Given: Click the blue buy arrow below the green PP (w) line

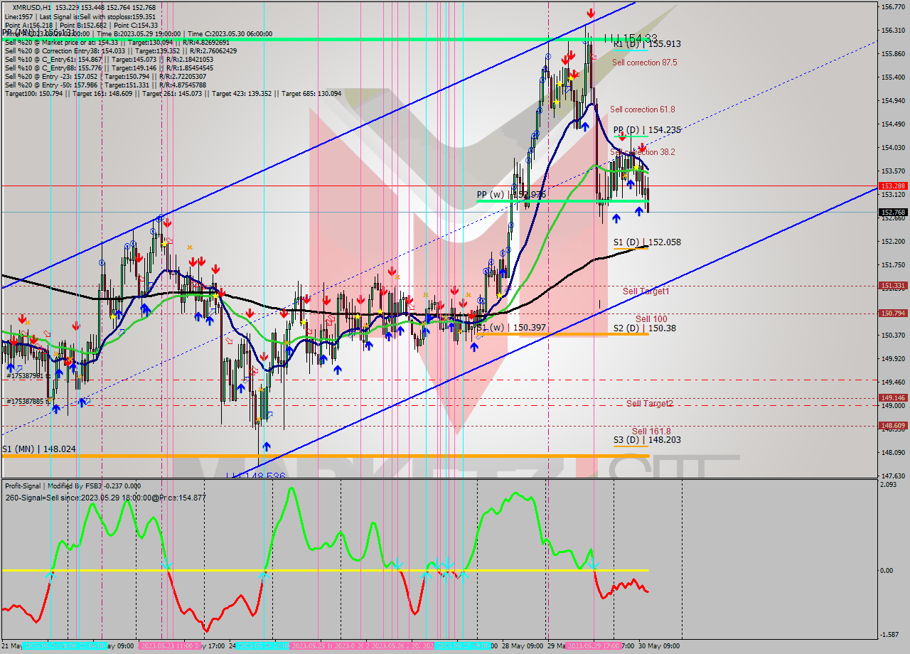Looking at the screenshot, I should [639, 211].
